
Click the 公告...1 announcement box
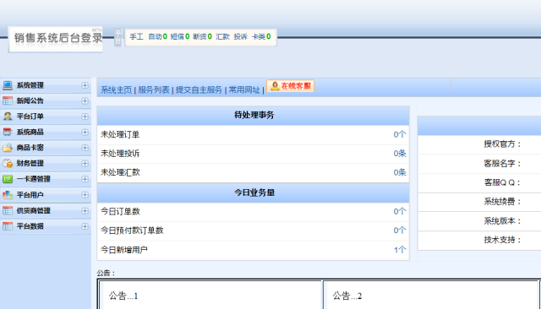pyautogui.click(x=210, y=295)
